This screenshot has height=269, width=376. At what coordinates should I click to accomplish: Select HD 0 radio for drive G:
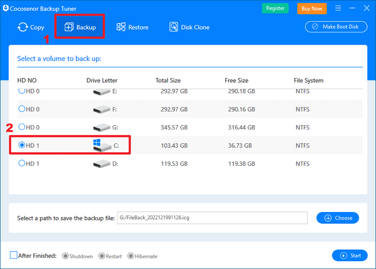[x=22, y=127]
